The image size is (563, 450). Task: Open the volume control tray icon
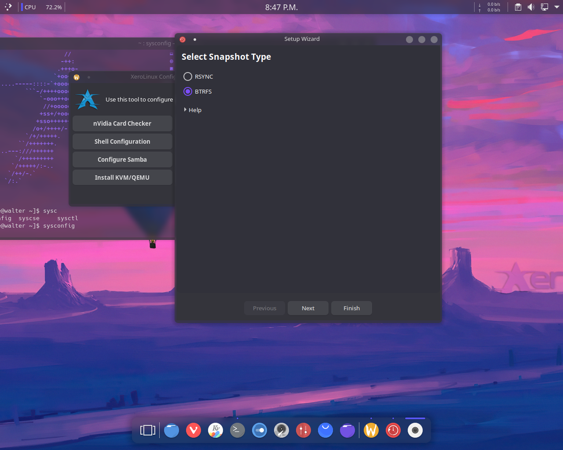531,7
